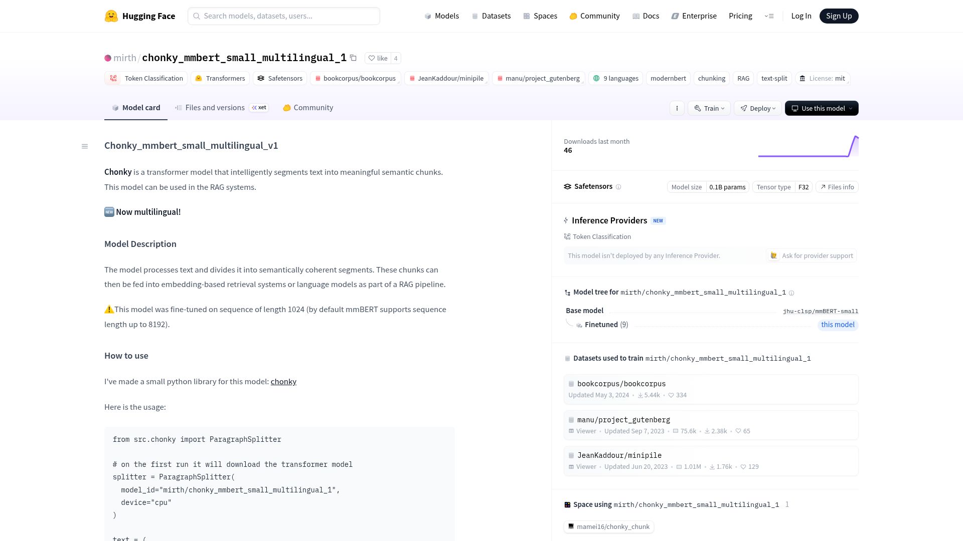This screenshot has height=541, width=963.
Task: Focus the search models input field
Action: click(x=284, y=16)
